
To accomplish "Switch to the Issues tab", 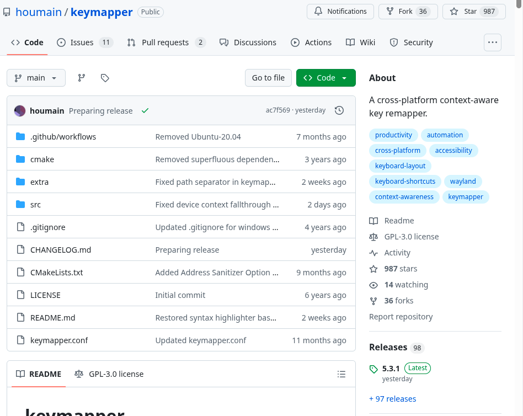I will [82, 42].
